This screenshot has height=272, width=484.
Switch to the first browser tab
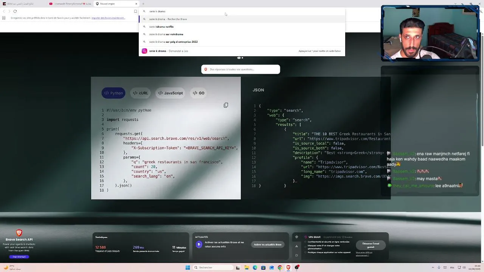pyautogui.click(x=23, y=4)
